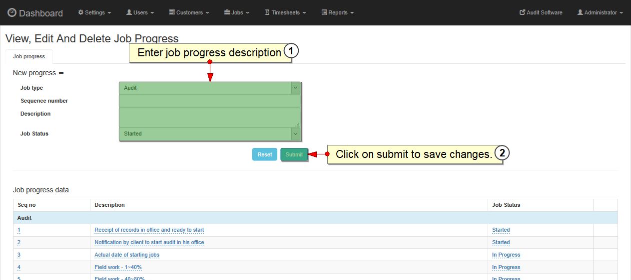Screen dimensions: 631x280
Task: Collapse the New progress section
Action: click(x=61, y=73)
